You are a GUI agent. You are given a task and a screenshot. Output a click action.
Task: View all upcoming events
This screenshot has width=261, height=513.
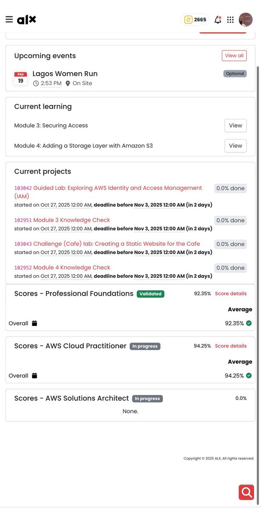(x=234, y=56)
